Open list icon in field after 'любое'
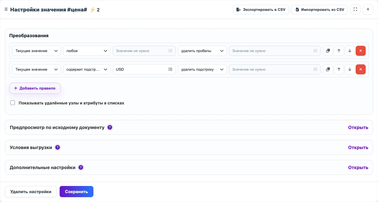 click(170, 51)
